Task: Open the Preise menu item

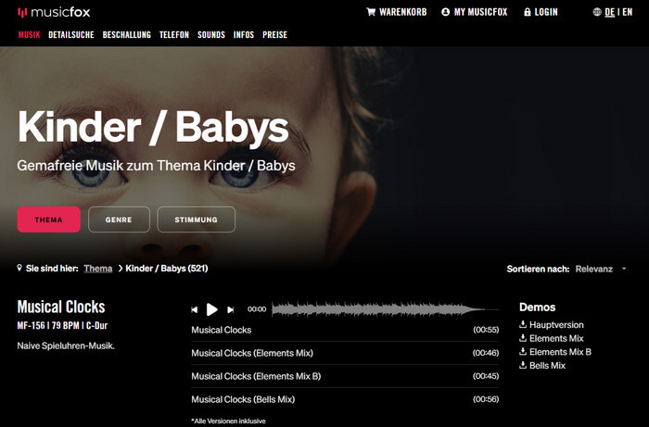Action: tap(274, 34)
